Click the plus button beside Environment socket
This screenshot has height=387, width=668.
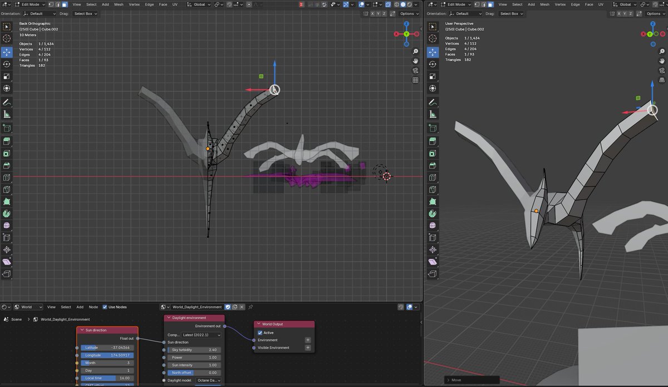pos(308,340)
